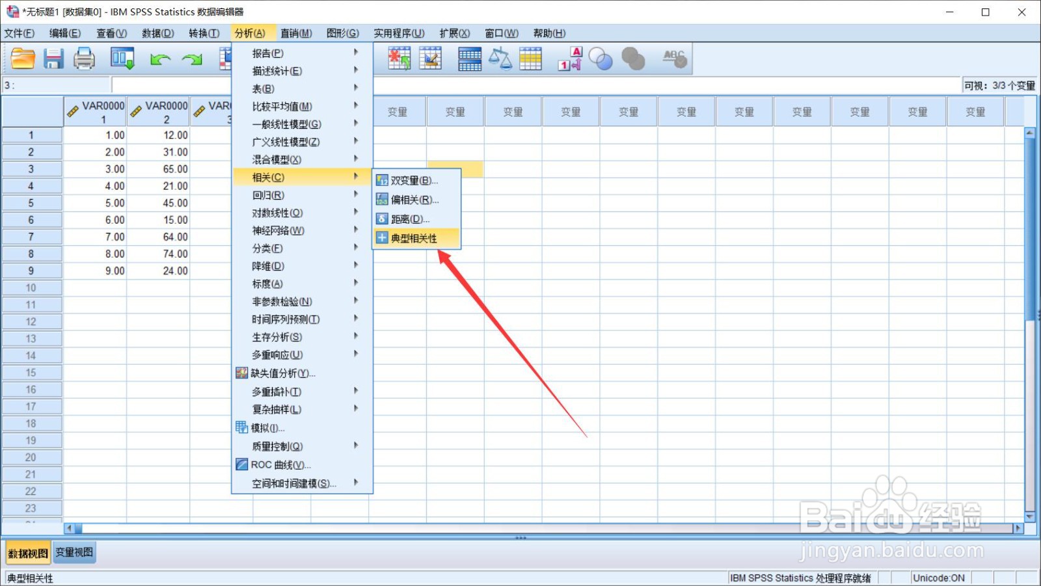The height and width of the screenshot is (586, 1041).
Task: Click the chart icon next to Insert variable
Action: pos(431,59)
